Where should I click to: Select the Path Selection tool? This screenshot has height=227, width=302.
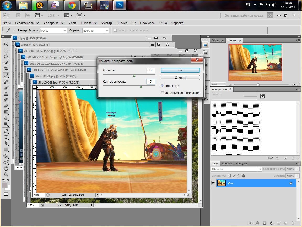pos(6,143)
